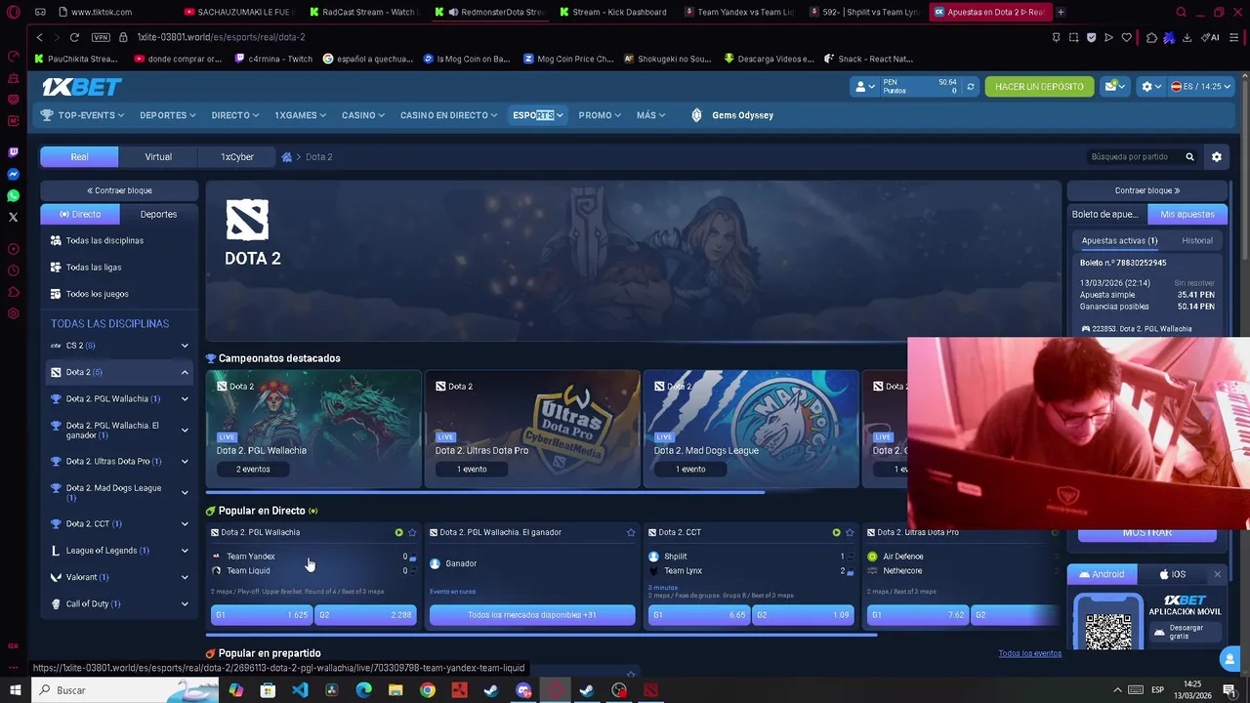Viewport: 1250px width, 703px height.
Task: Reload the page in browser toolbar
Action: coord(74,37)
